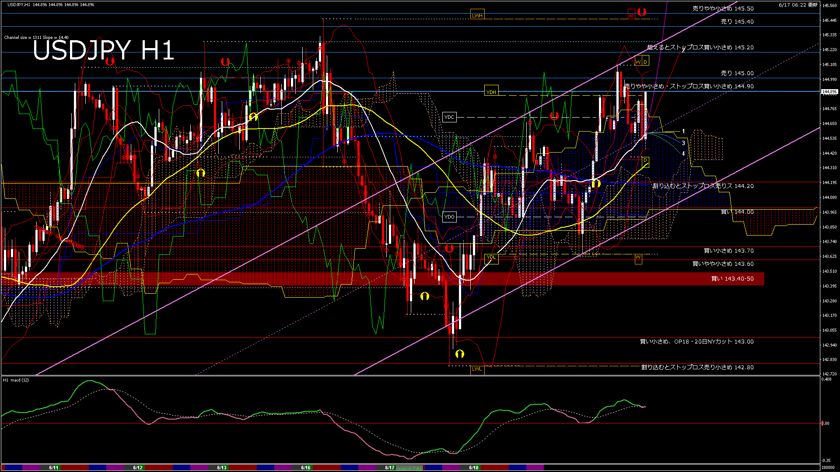Screen dimensions: 840x472
Task: Click the red down-arrow signal beside M box
Action: (x=642, y=12)
